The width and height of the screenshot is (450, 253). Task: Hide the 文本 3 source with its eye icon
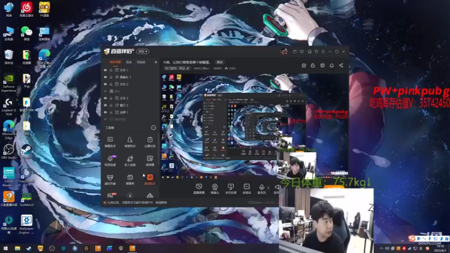pos(105,98)
